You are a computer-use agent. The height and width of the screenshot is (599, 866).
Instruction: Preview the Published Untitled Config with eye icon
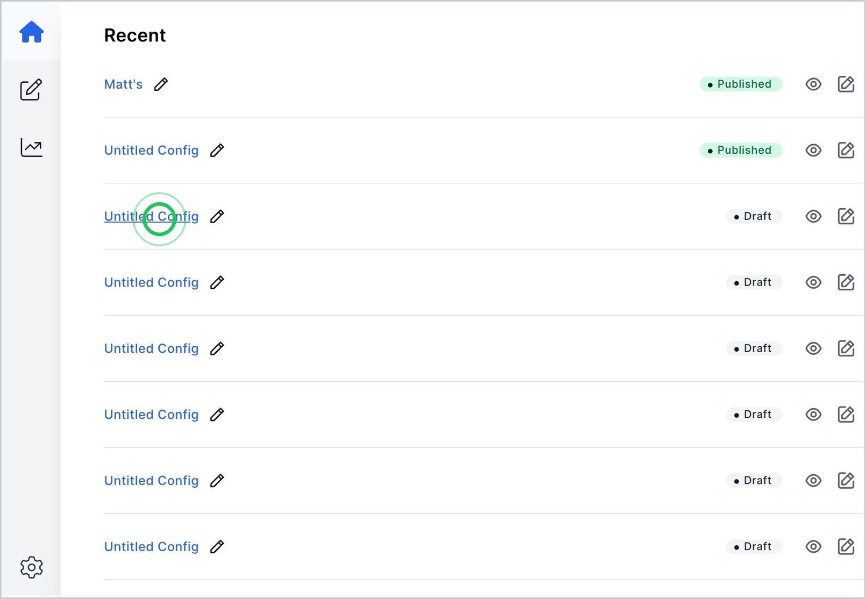813,151
